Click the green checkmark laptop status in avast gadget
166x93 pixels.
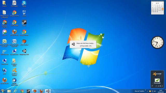pos(157,81)
